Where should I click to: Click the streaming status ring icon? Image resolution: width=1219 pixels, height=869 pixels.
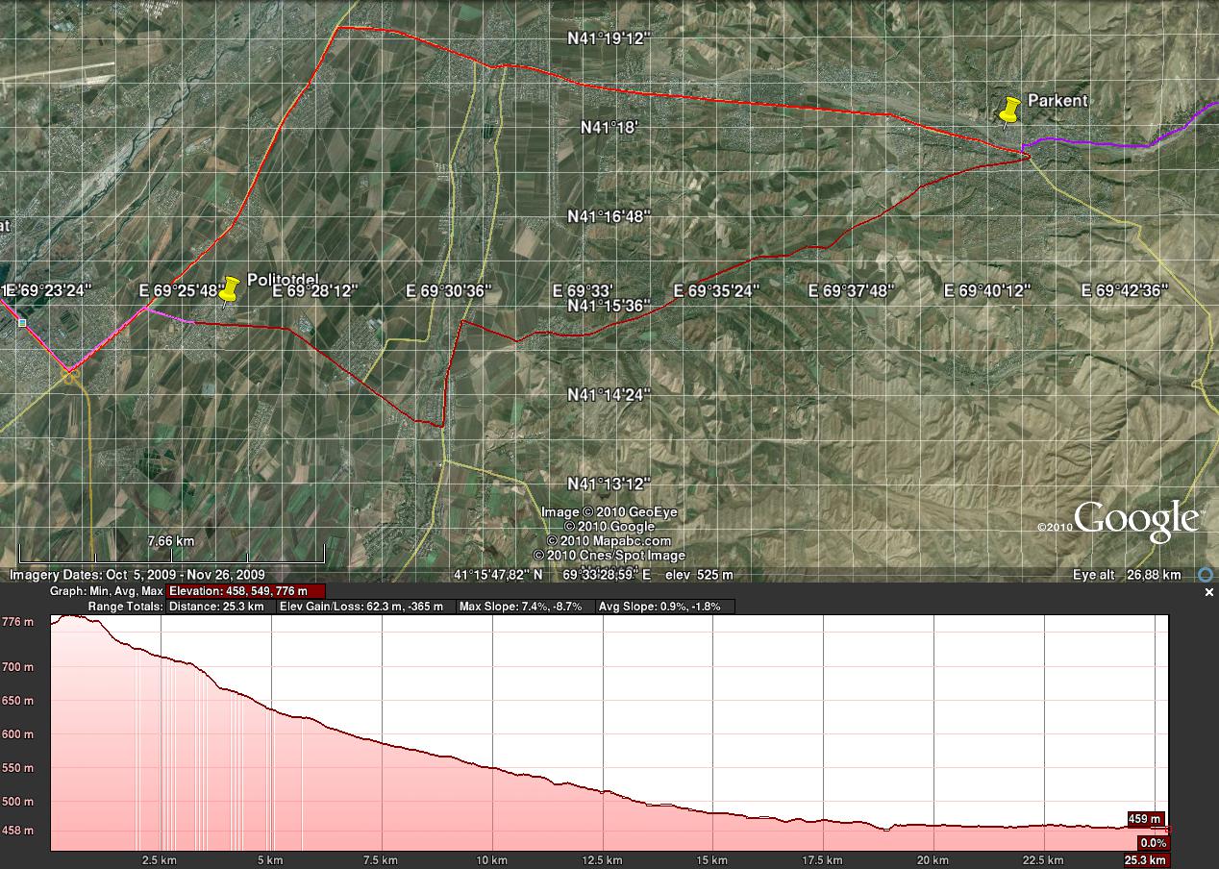click(x=1205, y=575)
